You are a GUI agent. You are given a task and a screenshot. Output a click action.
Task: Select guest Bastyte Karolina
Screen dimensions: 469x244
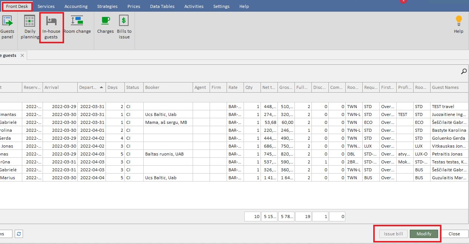click(449, 130)
